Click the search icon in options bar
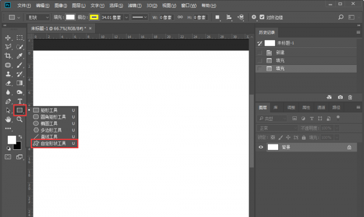The image size is (364, 217). pos(341,17)
